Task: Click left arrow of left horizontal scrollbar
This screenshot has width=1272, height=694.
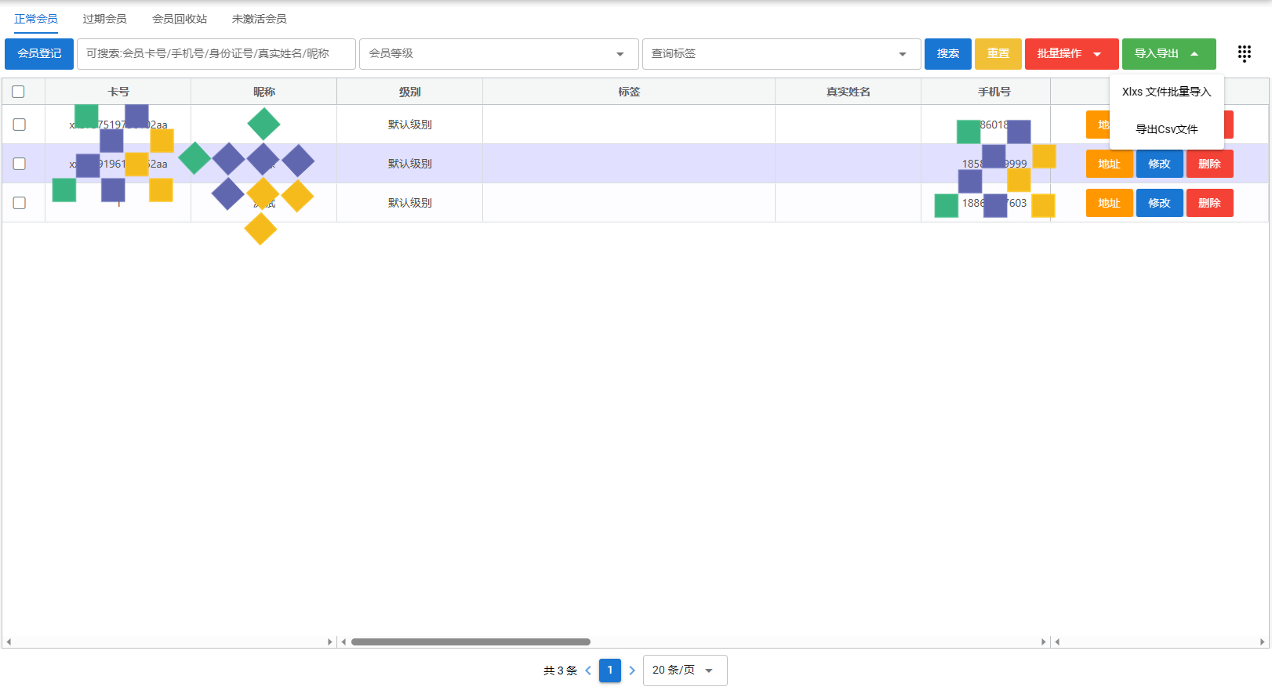Action: pos(9,642)
